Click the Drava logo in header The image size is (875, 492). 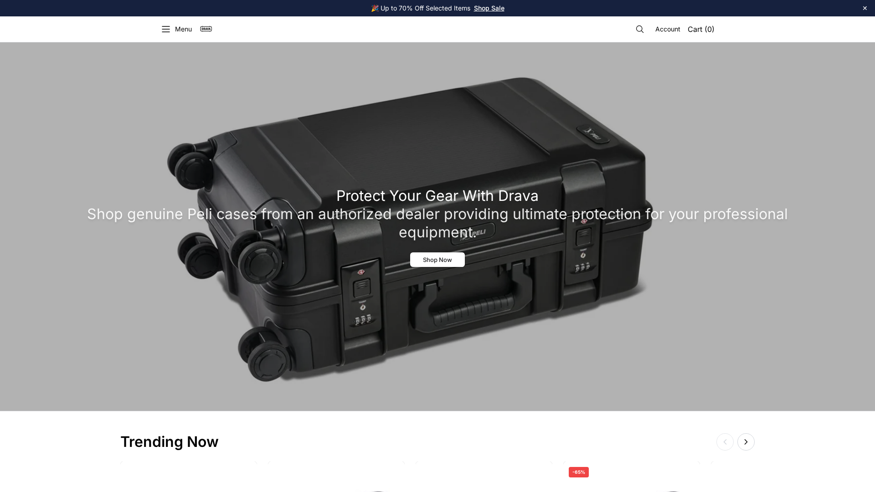[206, 29]
